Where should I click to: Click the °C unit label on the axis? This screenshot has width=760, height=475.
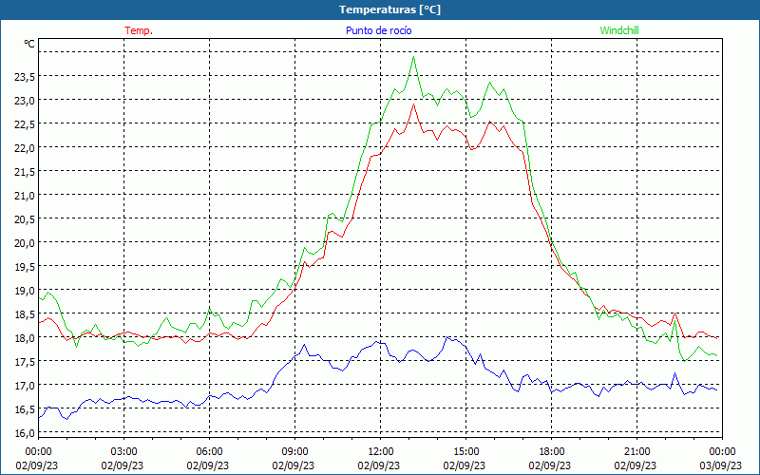coord(29,44)
